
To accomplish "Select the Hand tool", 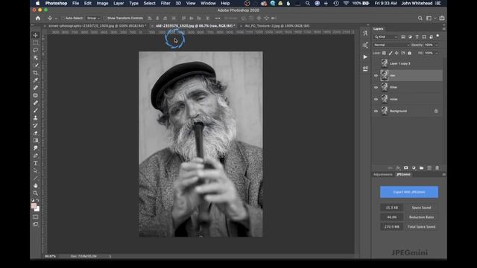I will [x=36, y=185].
